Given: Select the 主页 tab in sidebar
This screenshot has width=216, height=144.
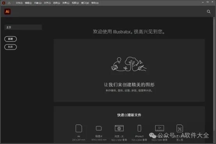Looking at the screenshot, I should tap(23, 27).
